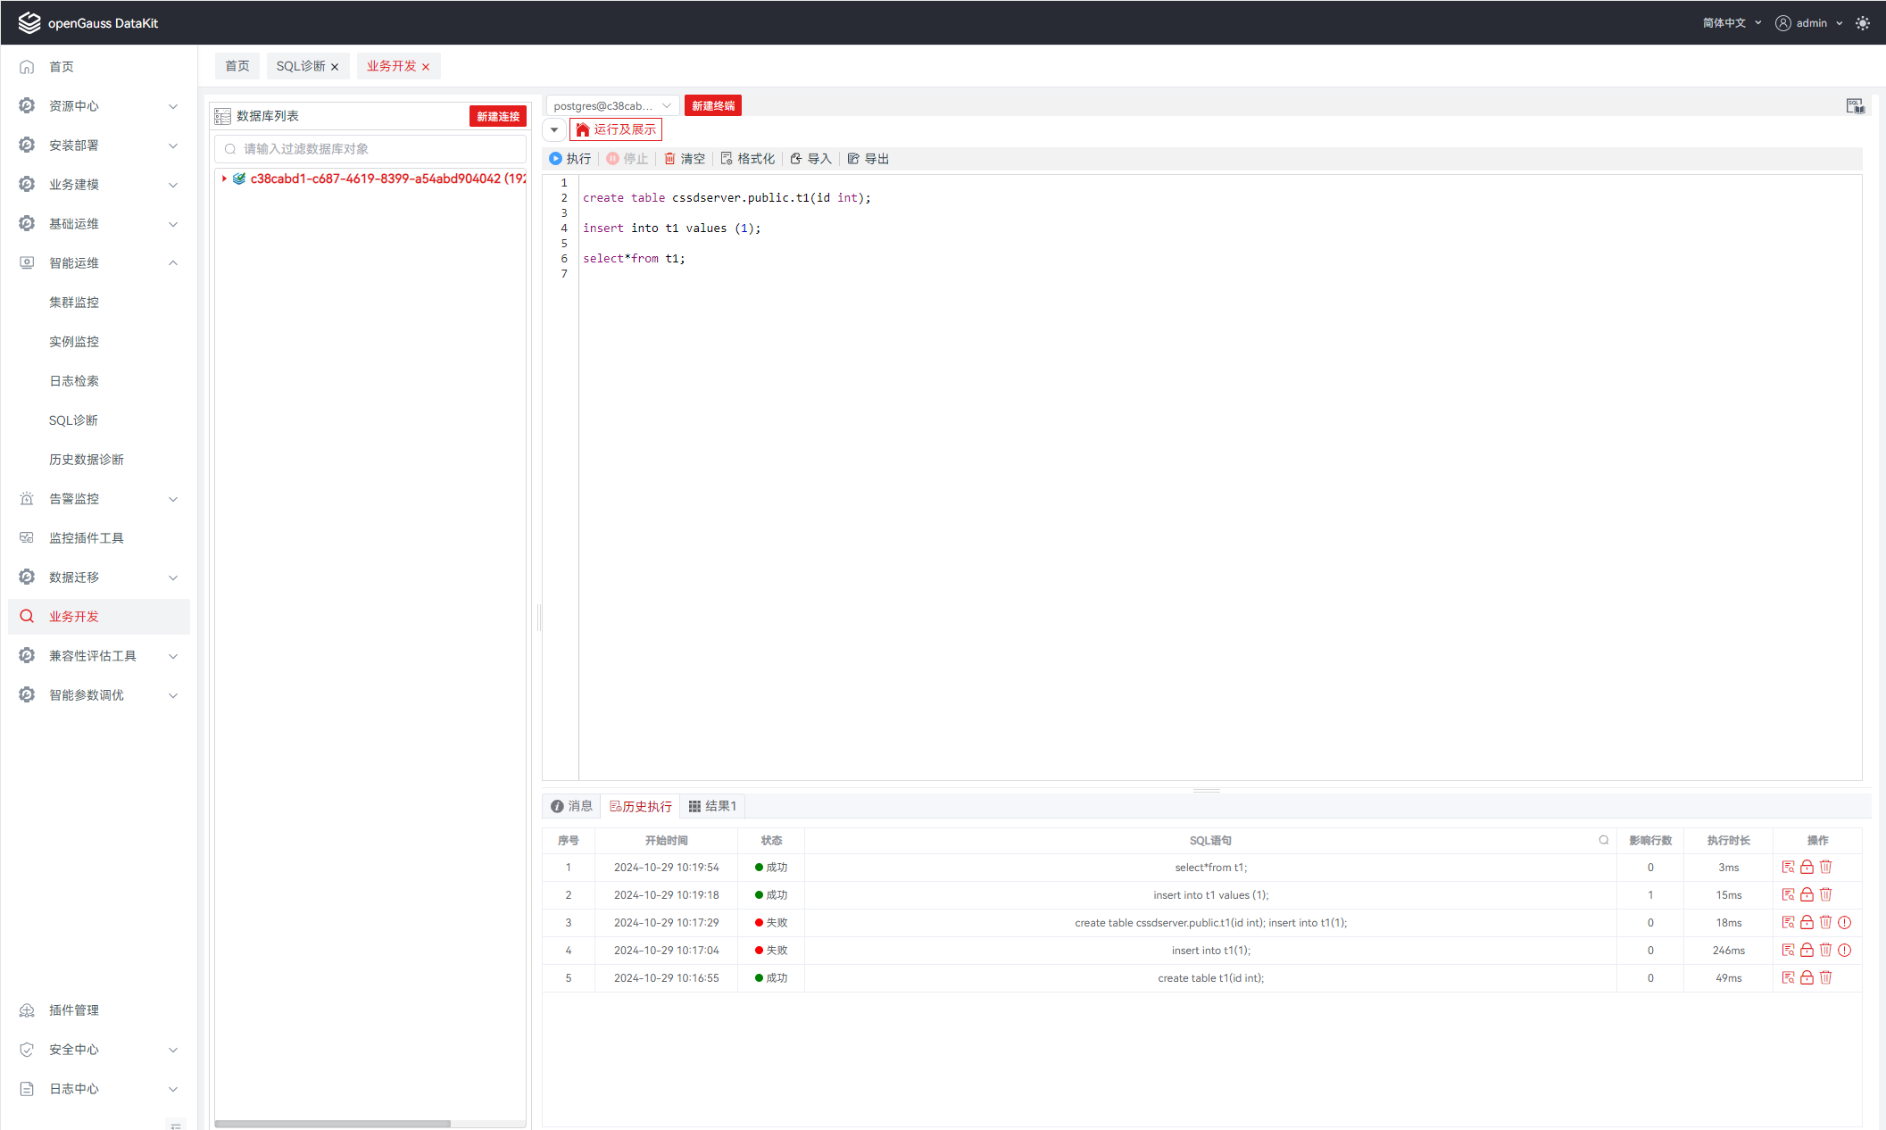This screenshot has height=1130, width=1886.
Task: Open 监控插件工具 sidebar item
Action: click(x=99, y=537)
